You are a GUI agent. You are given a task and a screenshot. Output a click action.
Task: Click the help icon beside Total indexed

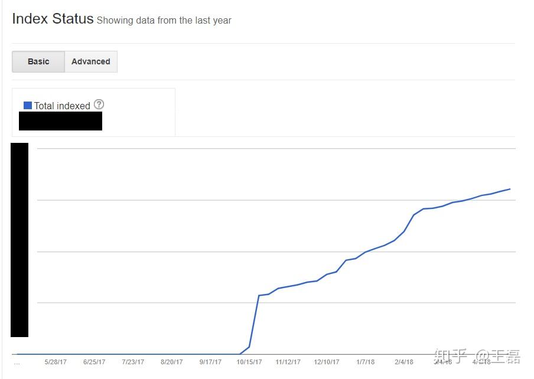[99, 104]
